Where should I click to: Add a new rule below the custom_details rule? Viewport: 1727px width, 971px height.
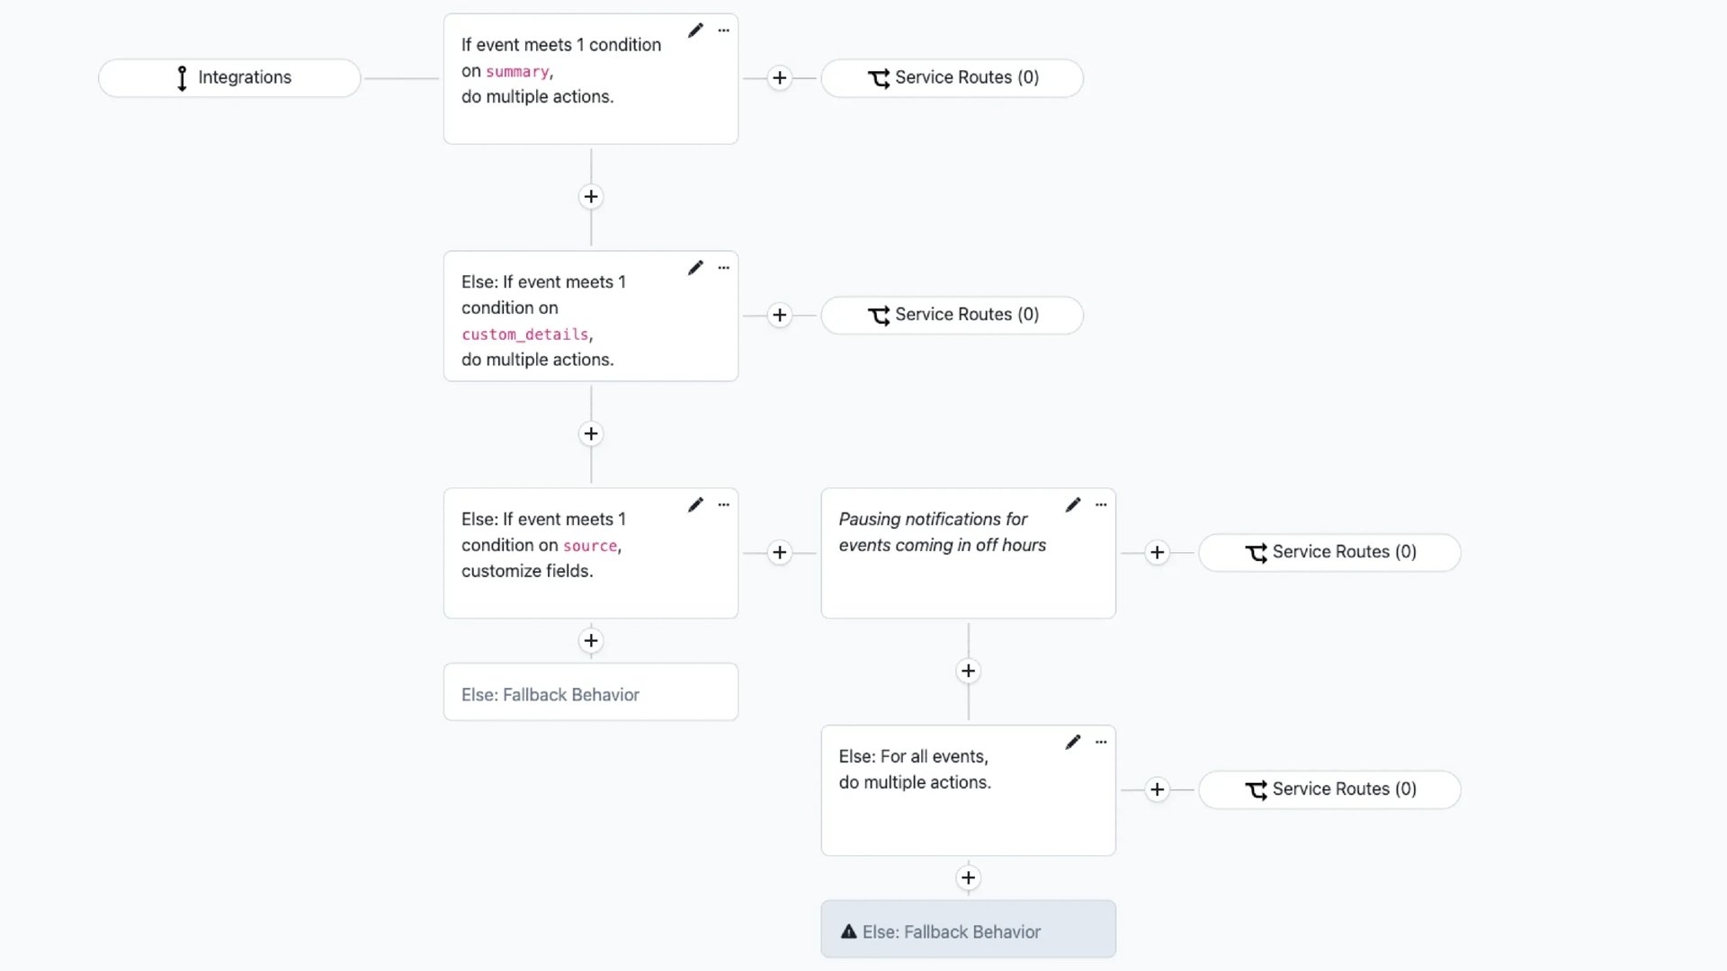pyautogui.click(x=590, y=433)
